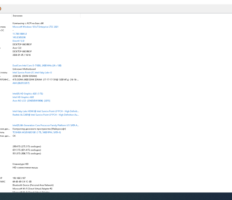Image resolution: width=232 pixels, height=200 pixels.
Task: Open DualCore Intel Core i3-7100U link
Action: pyautogui.click(x=37, y=66)
